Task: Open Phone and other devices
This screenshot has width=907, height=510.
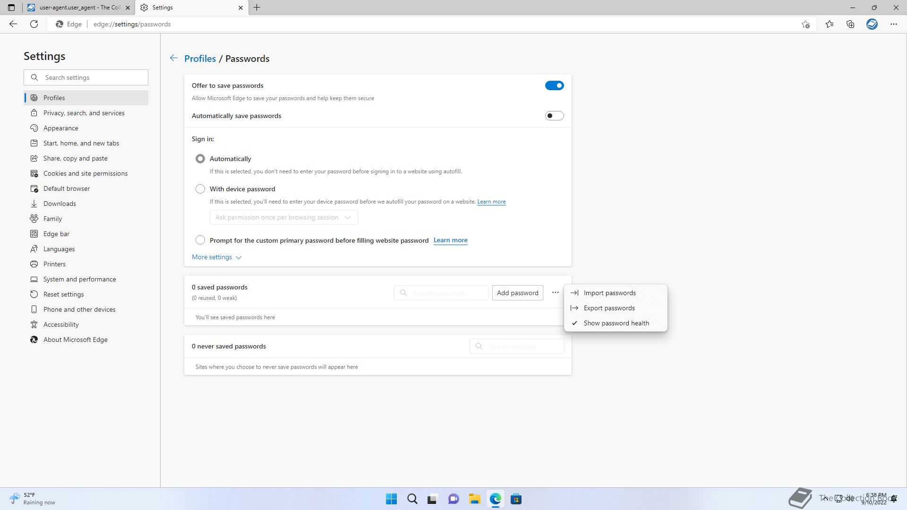Action: pos(86,309)
